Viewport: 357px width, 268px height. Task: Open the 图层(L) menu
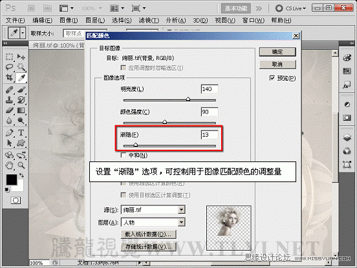95,21
